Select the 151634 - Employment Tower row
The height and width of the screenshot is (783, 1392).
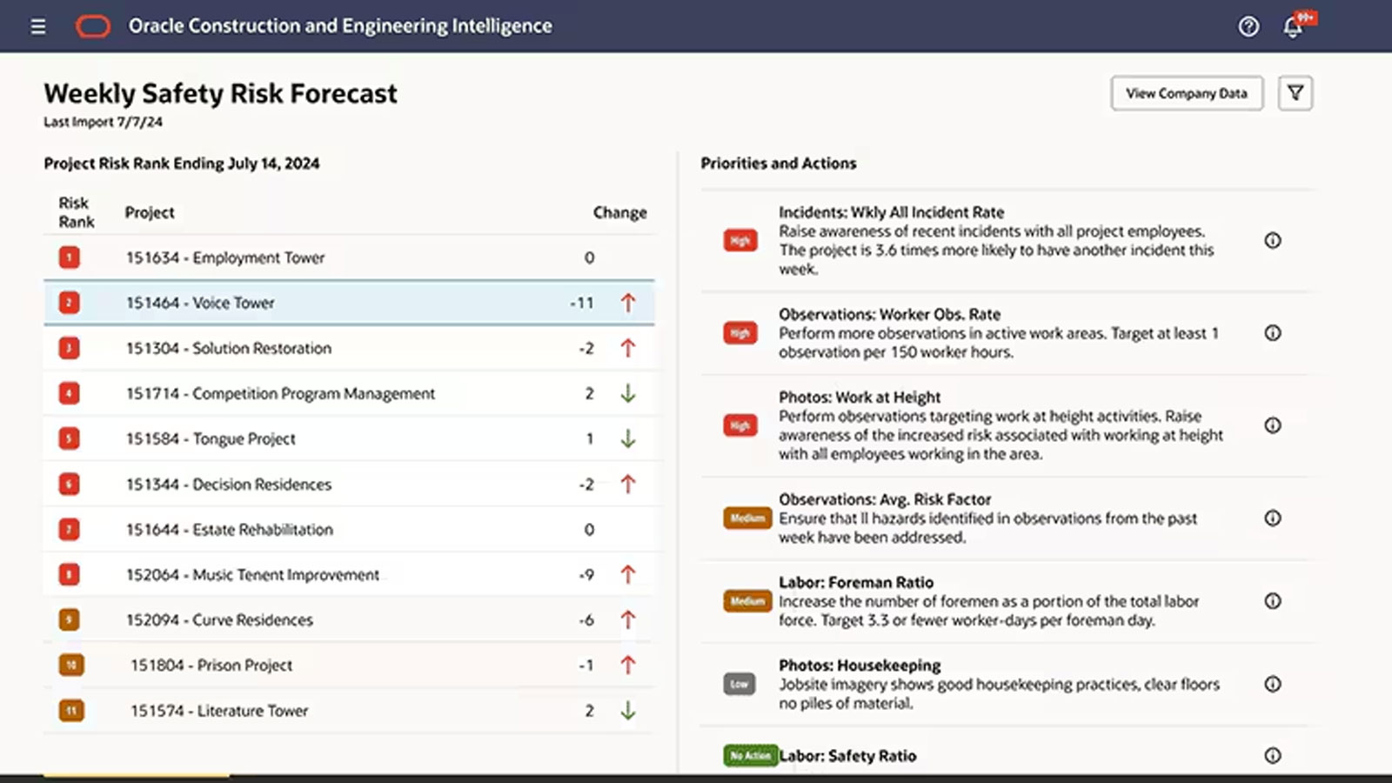[x=349, y=258]
